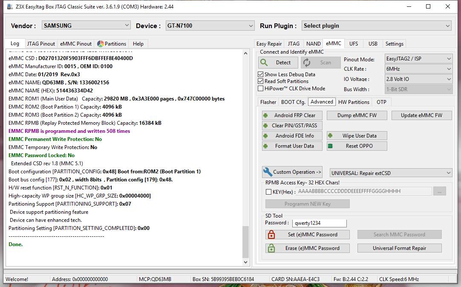Screen dimensions: 461x287
Task: Click the log scrollbar up arrow
Action: pos(245,53)
